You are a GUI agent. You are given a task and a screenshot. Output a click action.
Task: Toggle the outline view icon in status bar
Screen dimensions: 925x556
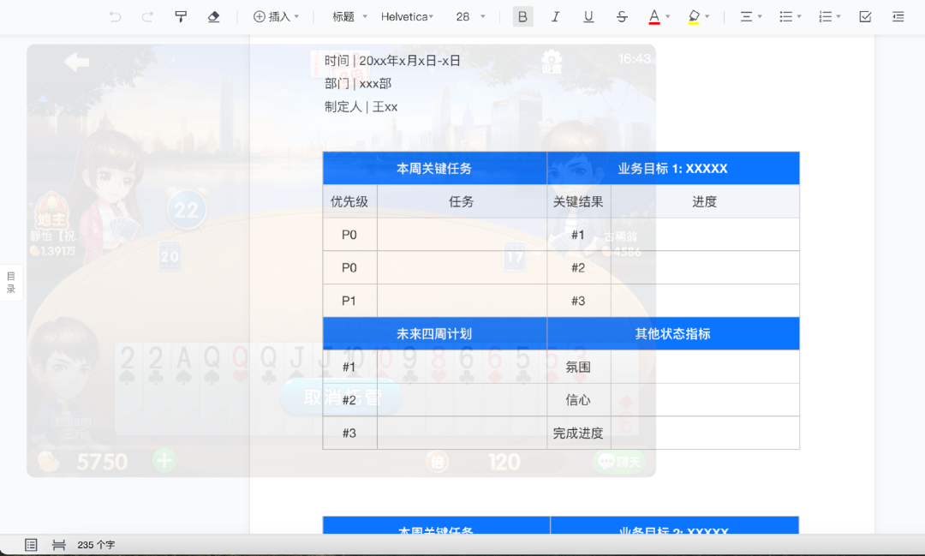pos(32,545)
